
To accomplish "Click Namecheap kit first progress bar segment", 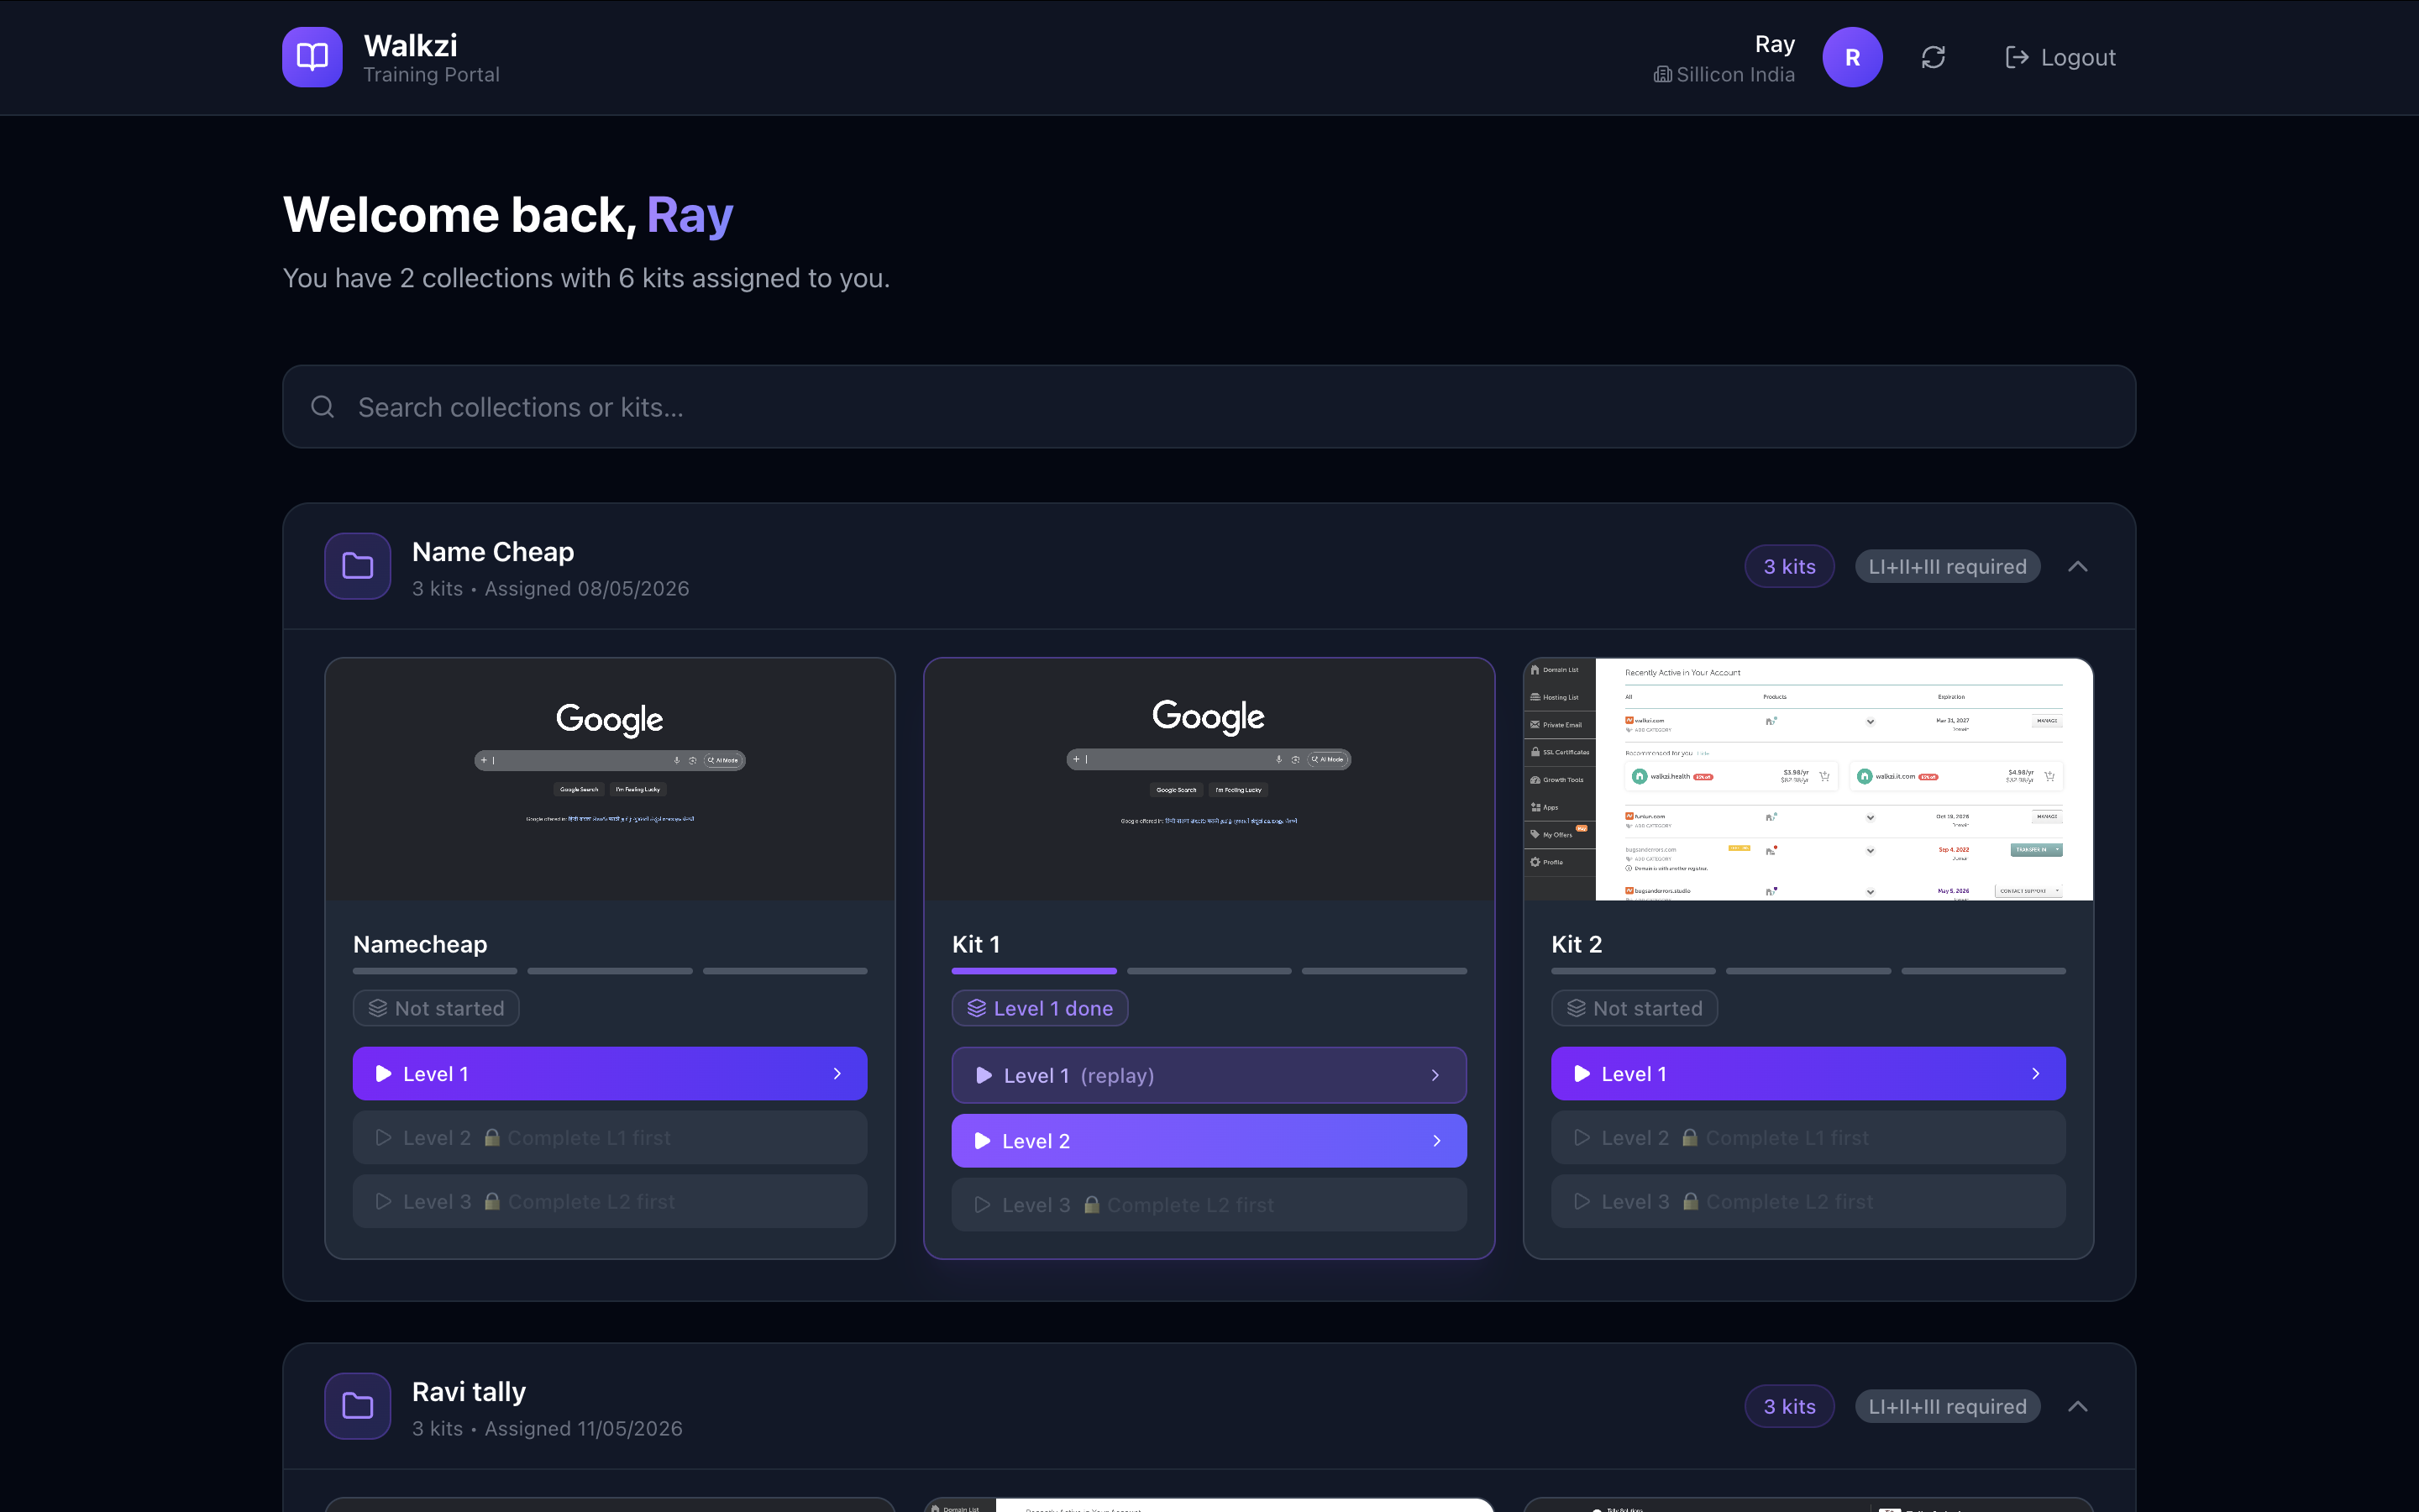I will pos(435,971).
